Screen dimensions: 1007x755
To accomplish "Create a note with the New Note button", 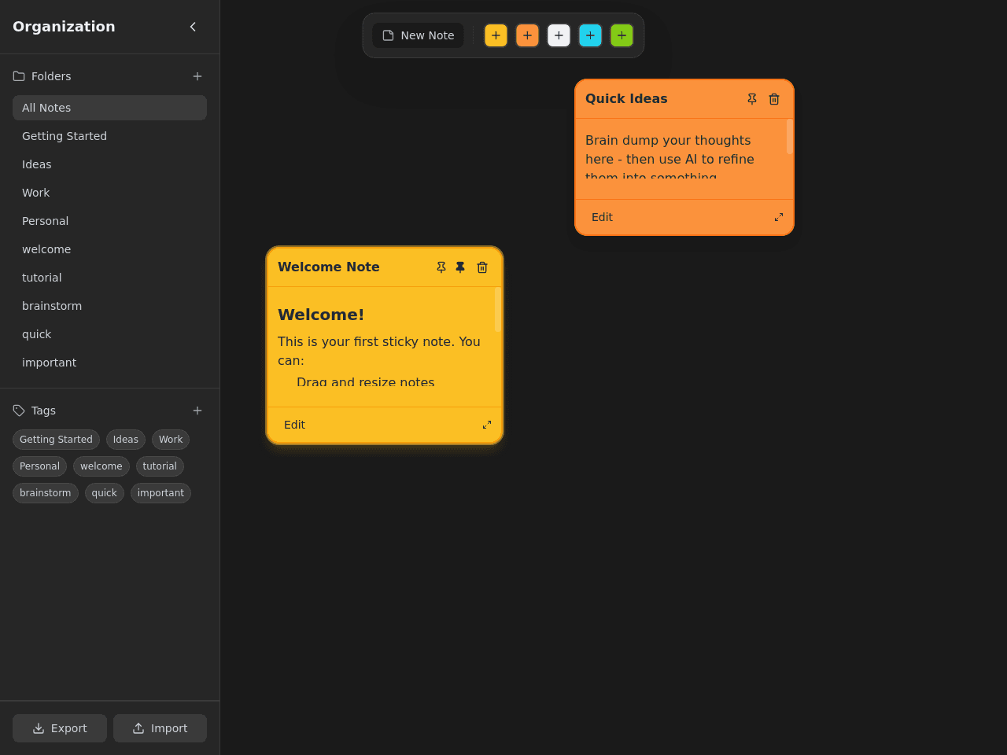I will (x=418, y=35).
